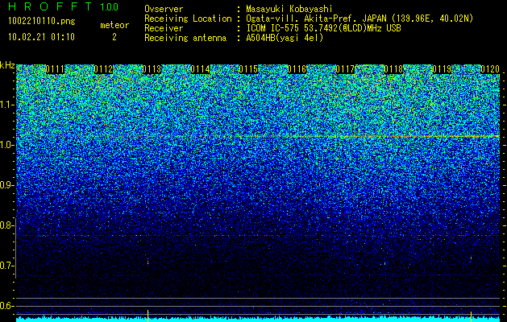Click the yellow detection tick under 0113
Viewport: 507px width, 322px height.
(x=148, y=316)
